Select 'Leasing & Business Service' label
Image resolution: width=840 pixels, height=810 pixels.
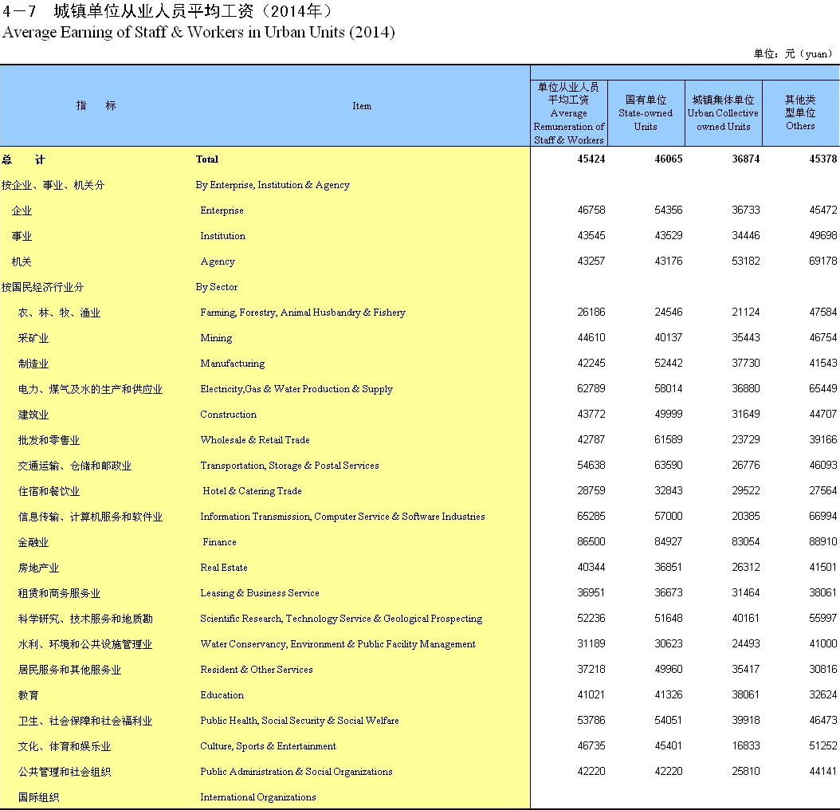tap(259, 593)
